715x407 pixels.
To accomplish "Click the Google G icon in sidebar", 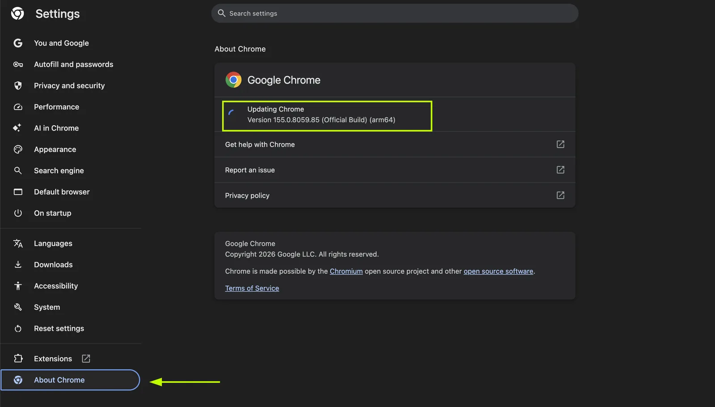I will pos(18,43).
